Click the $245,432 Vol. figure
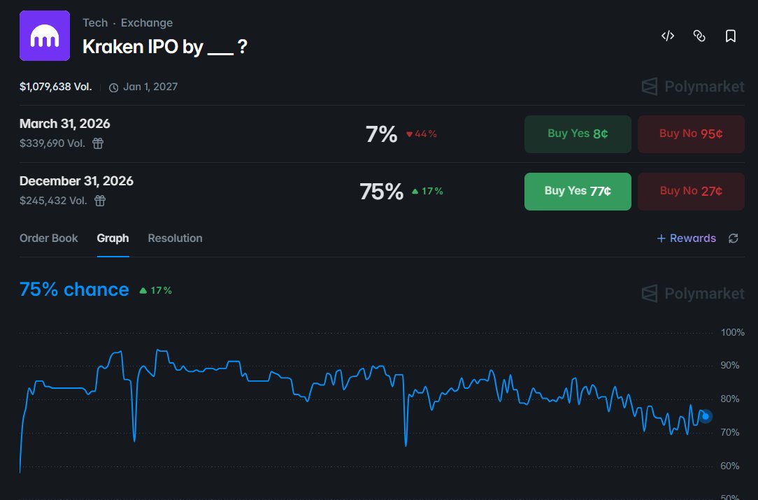The image size is (758, 500). tap(53, 200)
